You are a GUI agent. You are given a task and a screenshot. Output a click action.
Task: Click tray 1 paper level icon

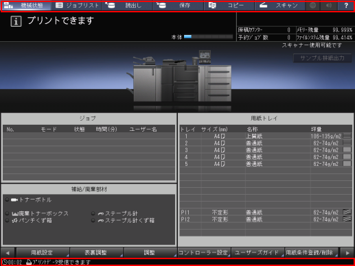pos(347,136)
